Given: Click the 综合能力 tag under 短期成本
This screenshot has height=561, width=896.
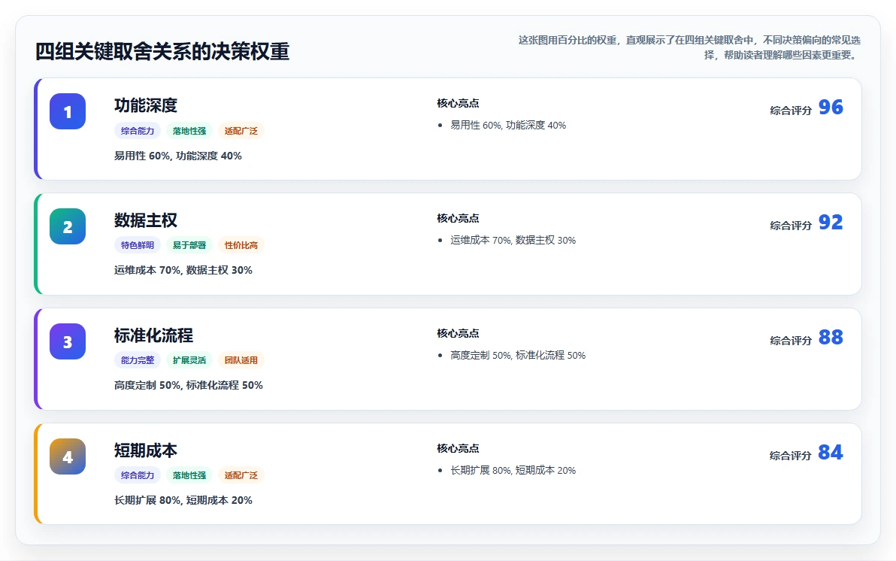Looking at the screenshot, I should click(137, 475).
